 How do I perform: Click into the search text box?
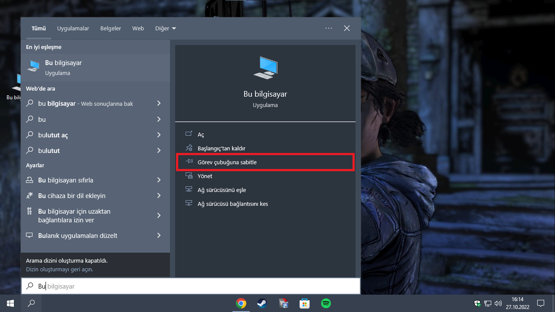[x=191, y=286]
